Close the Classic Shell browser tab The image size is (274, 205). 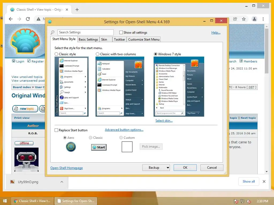[67, 10]
